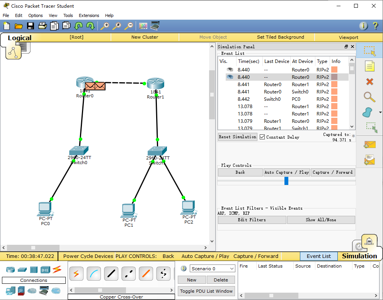Viewport: 383px width, 300px height.
Task: Open the Extensions menu
Action: click(x=89, y=15)
